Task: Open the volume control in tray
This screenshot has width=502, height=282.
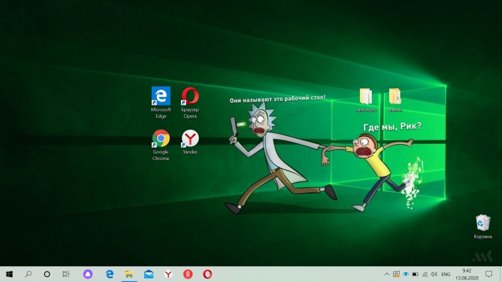Action: (x=434, y=273)
